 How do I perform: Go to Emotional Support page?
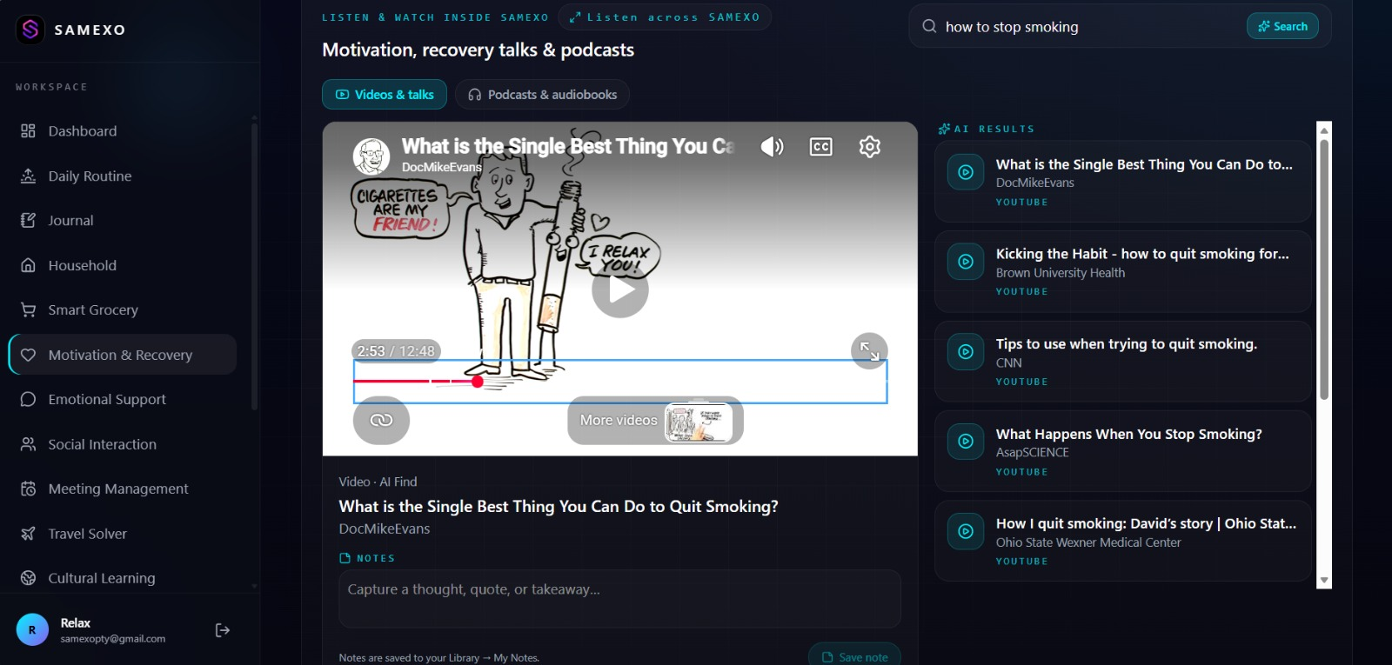(x=123, y=400)
